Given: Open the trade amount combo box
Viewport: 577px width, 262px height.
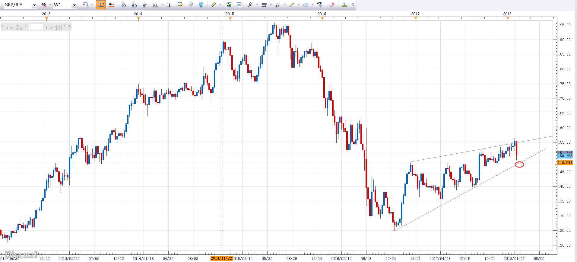Looking at the screenshot, I should coord(36,27).
